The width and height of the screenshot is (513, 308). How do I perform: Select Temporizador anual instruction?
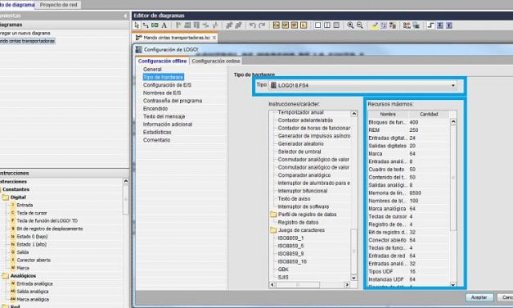coord(300,112)
